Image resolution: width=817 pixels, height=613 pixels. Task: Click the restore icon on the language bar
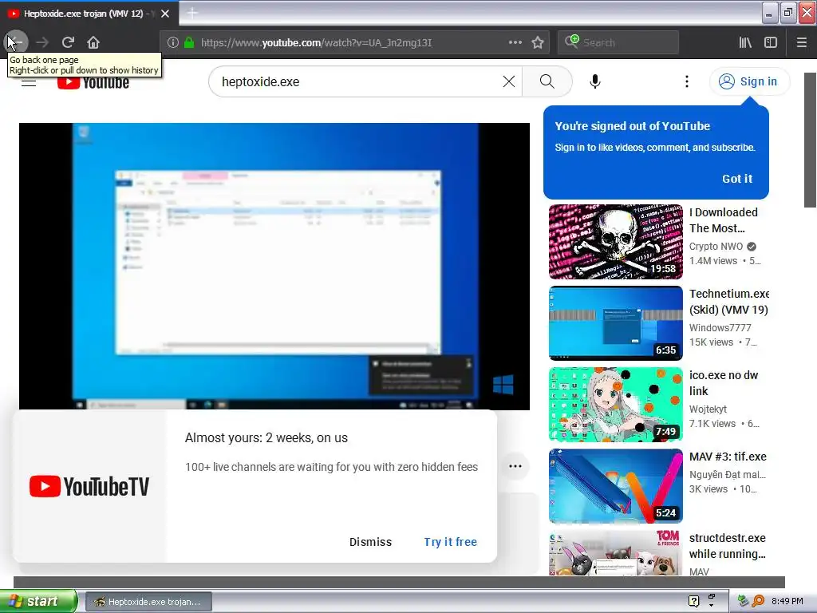711,596
